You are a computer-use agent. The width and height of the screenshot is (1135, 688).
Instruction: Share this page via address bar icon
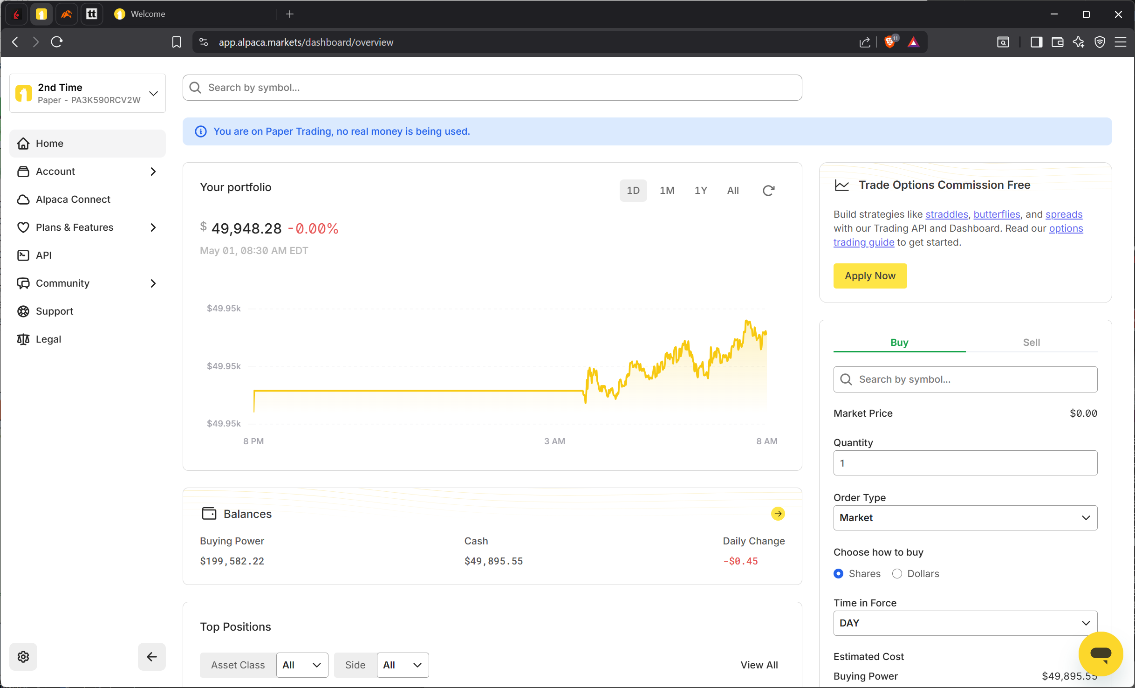[865, 42]
